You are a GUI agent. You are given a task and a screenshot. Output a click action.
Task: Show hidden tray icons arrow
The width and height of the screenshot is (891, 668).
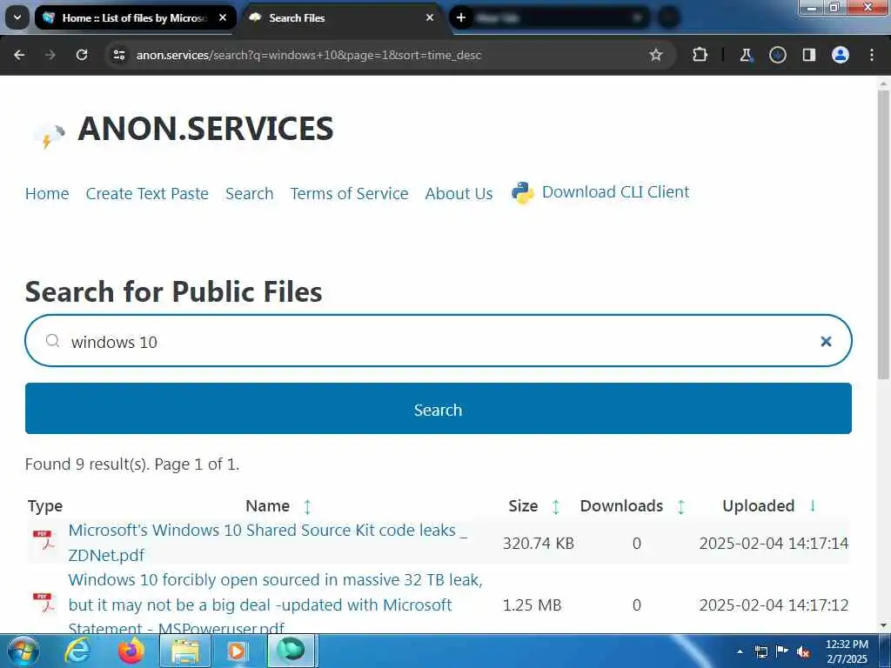(740, 651)
